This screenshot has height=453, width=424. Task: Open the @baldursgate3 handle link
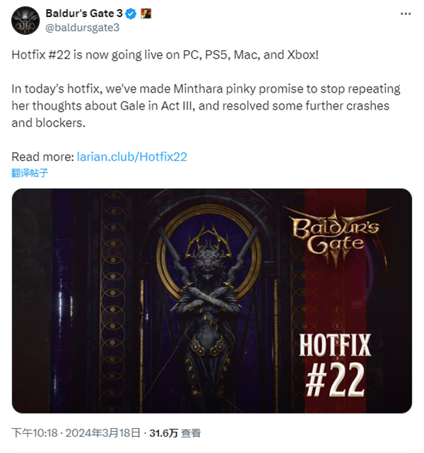pyautogui.click(x=82, y=28)
